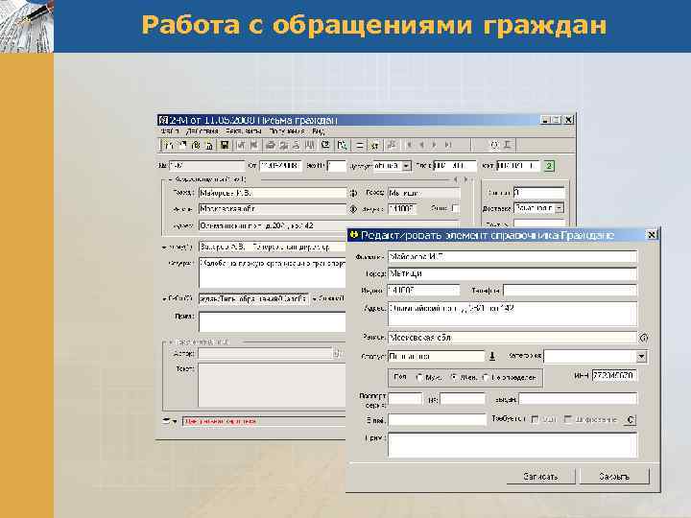The width and height of the screenshot is (691, 518).
Task: Go to previous record toolbar arrow
Action: [x=421, y=145]
